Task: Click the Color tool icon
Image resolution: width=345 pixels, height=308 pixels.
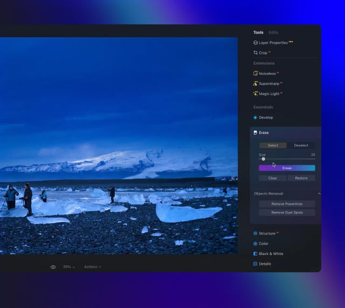Action: click(x=255, y=244)
